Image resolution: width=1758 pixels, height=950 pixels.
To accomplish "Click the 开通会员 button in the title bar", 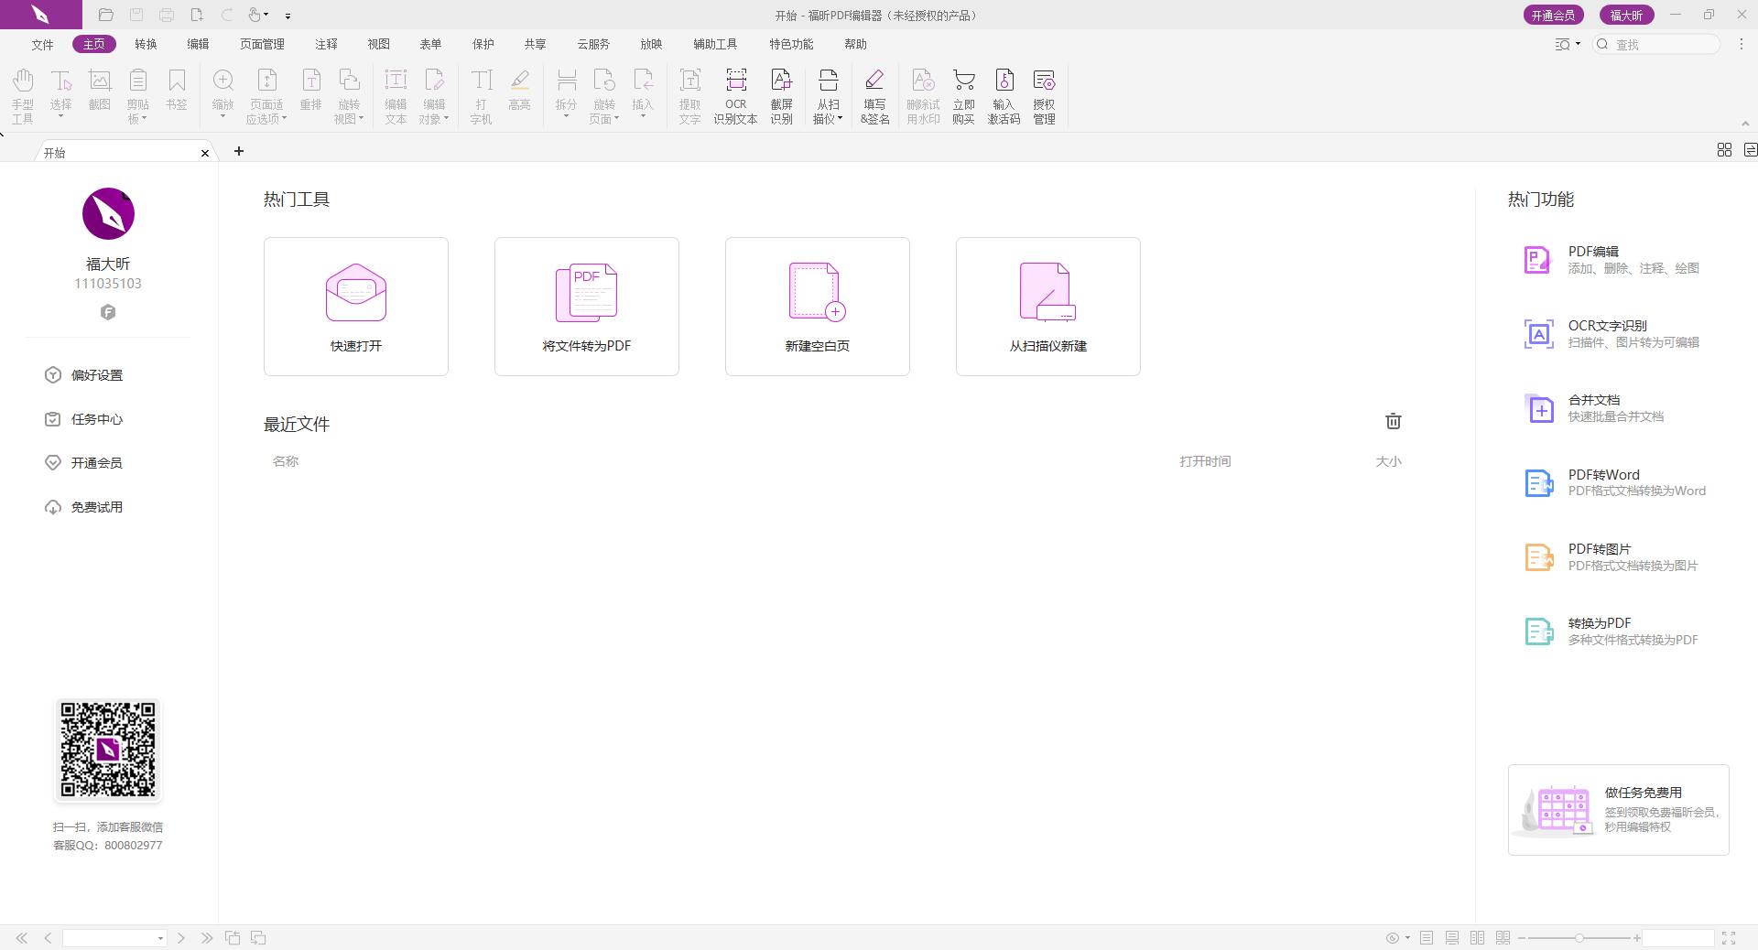I will pyautogui.click(x=1553, y=15).
